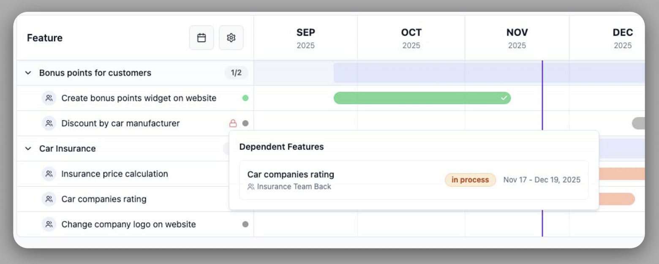Viewport: 659px width, 264px height.
Task: Click team icon beside Discount by car manufacturer
Action: tap(49, 124)
